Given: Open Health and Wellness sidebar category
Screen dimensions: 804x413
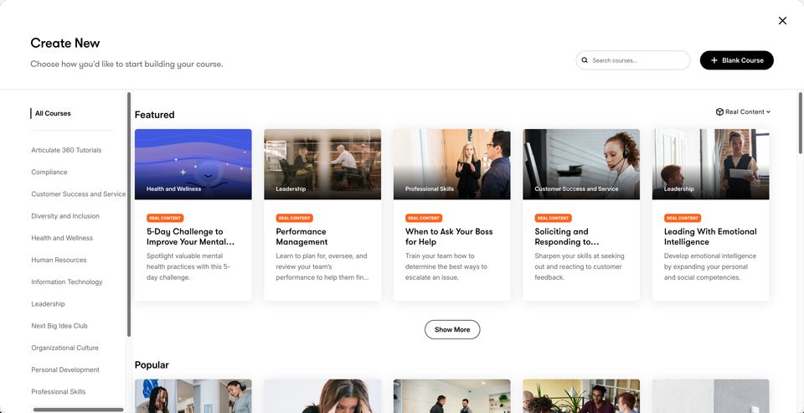Looking at the screenshot, I should click(62, 238).
